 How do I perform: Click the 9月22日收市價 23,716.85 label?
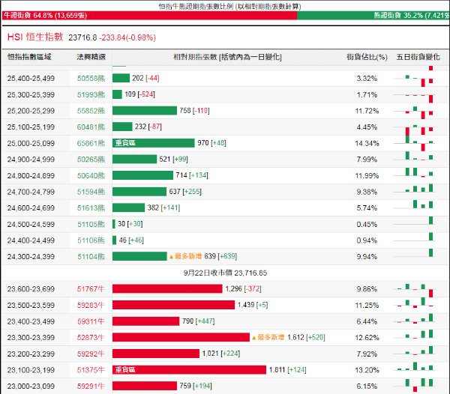(x=225, y=273)
